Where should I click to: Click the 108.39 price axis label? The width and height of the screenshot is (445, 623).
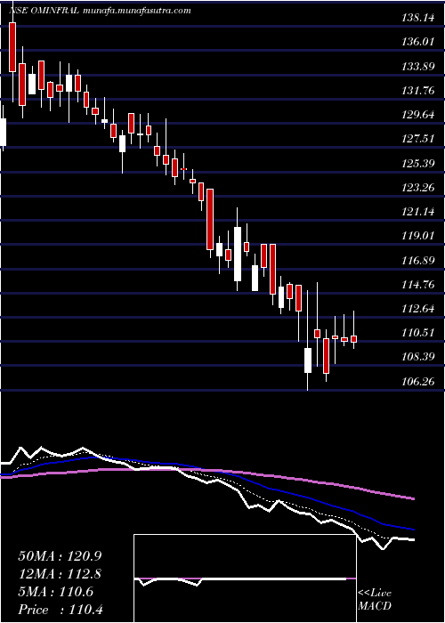[417, 358]
